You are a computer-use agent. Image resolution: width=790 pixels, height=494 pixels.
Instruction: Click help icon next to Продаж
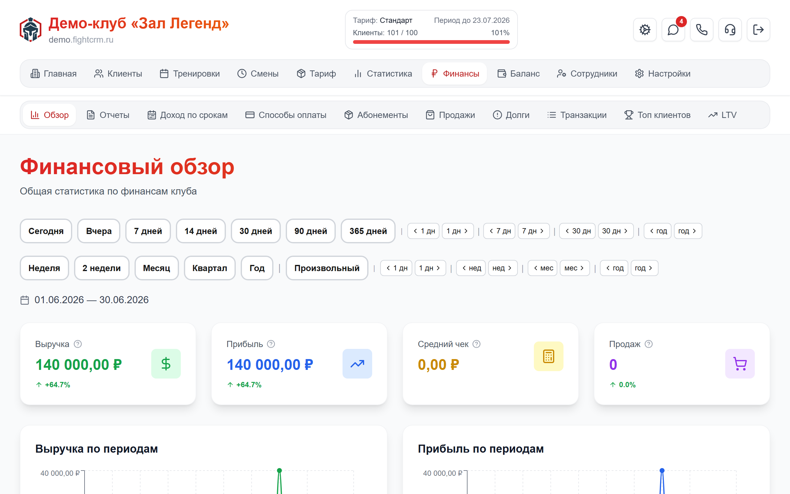[649, 344]
